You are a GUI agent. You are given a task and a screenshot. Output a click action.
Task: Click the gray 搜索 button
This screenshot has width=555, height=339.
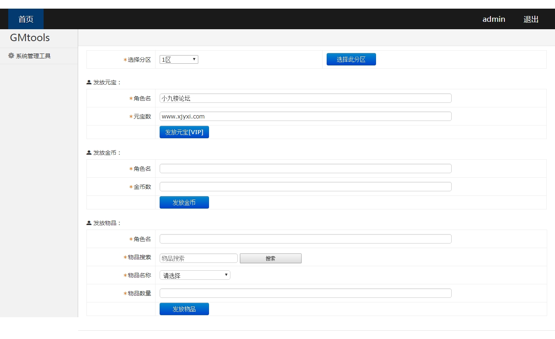pyautogui.click(x=270, y=258)
